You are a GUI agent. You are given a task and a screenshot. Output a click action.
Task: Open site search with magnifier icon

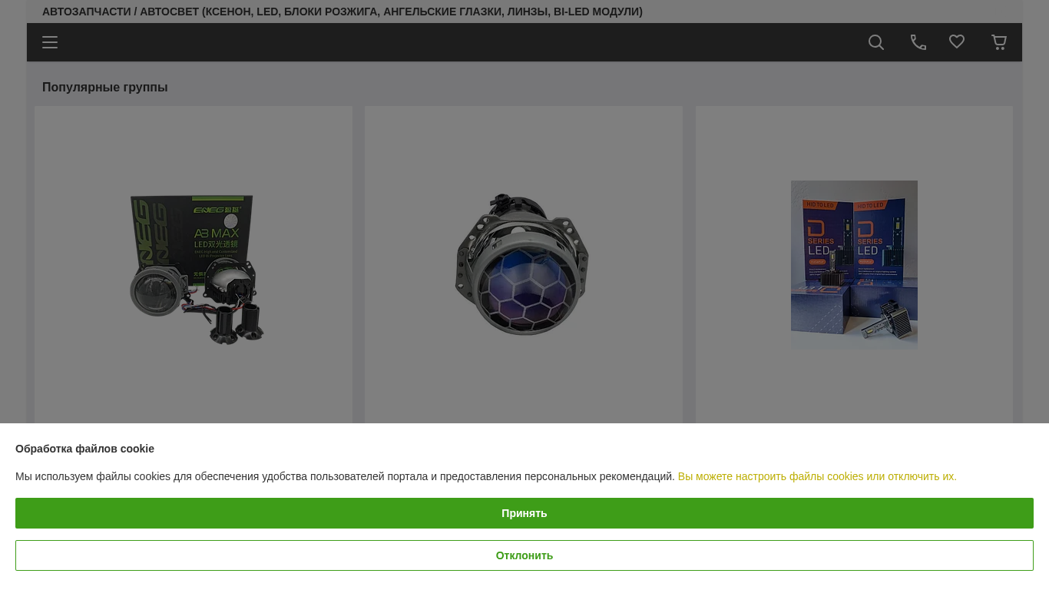[876, 42]
